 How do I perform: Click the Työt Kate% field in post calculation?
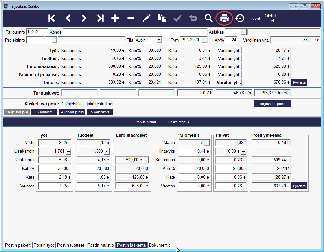[x=55, y=169]
